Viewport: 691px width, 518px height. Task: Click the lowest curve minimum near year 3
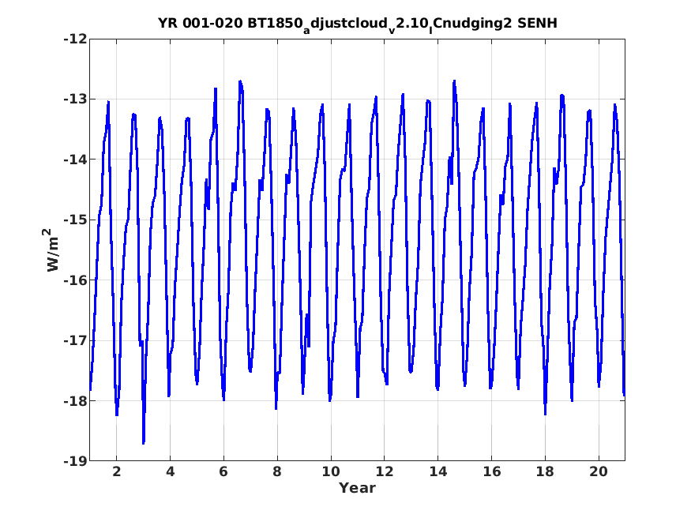point(144,443)
